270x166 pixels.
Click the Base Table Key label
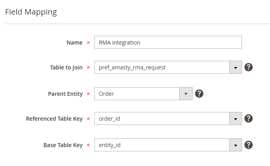pyautogui.click(x=63, y=145)
